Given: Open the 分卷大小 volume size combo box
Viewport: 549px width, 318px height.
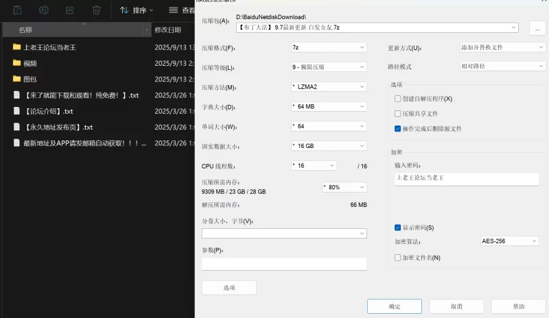Looking at the screenshot, I should (284, 233).
